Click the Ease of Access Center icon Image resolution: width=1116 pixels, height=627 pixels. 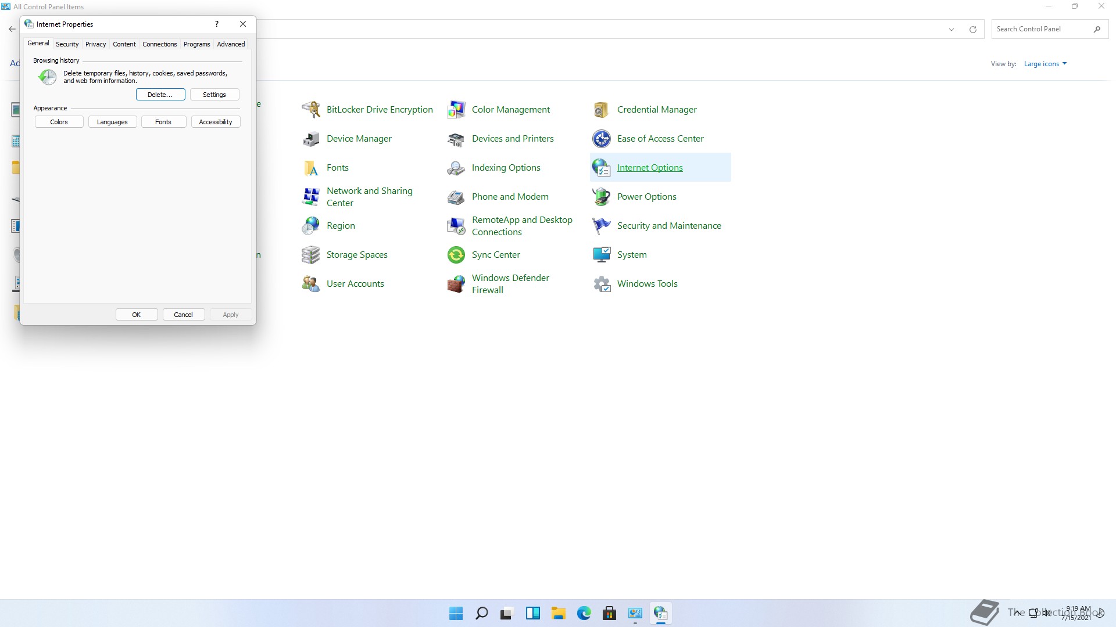[602, 138]
